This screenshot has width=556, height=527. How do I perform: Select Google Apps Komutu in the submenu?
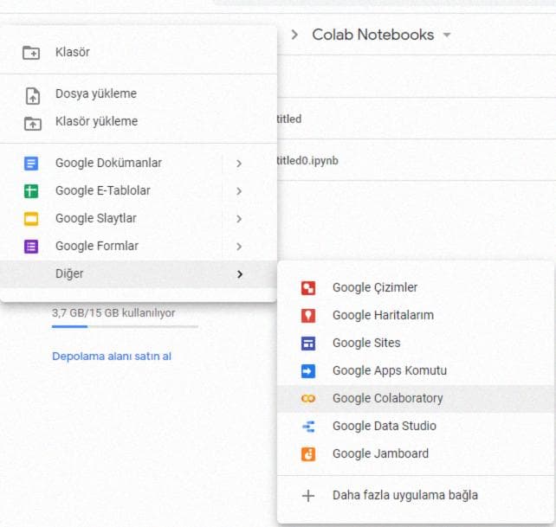416,371
